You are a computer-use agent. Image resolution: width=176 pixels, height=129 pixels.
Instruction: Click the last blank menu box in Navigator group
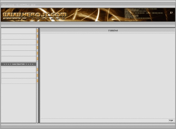pyautogui.click(x=18, y=81)
